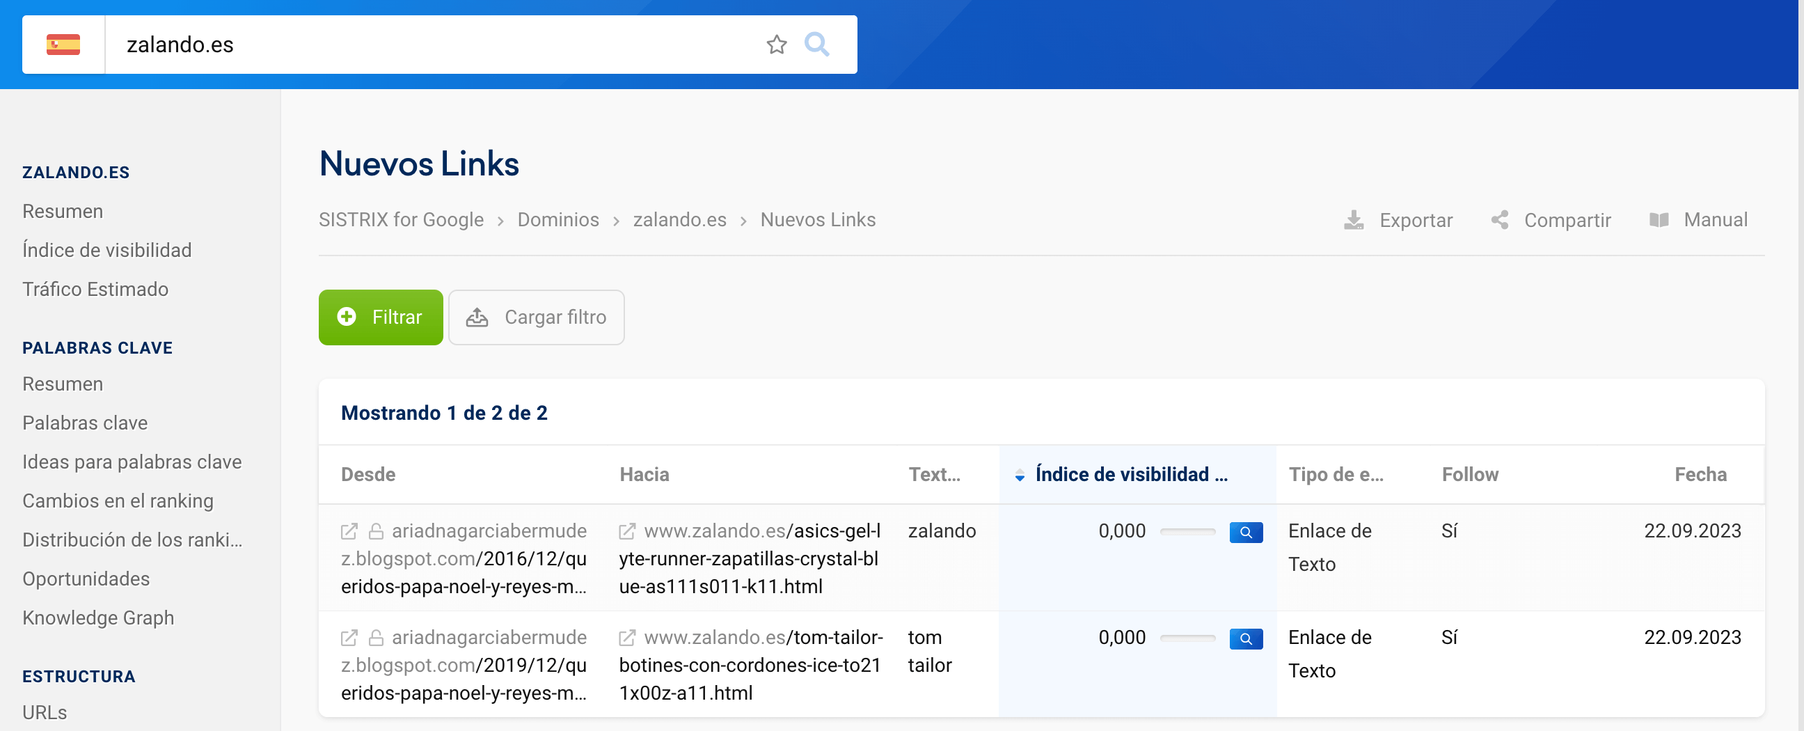Click the Spanish flag country selector
1804x731 pixels.
click(63, 45)
